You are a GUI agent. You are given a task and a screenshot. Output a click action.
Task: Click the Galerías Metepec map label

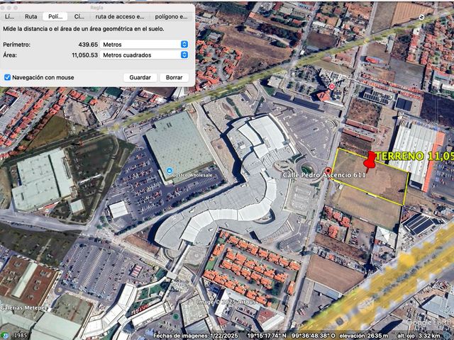pos(23,308)
